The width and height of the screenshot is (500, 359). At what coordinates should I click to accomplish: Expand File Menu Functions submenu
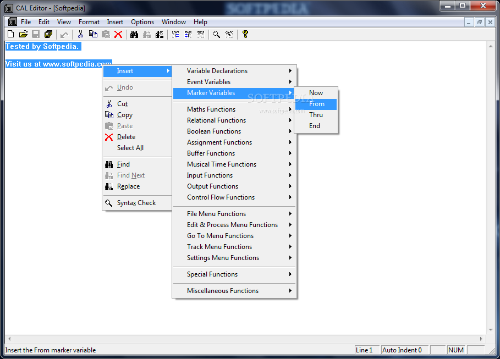(234, 214)
